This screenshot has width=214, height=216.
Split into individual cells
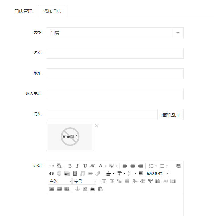(52, 189)
